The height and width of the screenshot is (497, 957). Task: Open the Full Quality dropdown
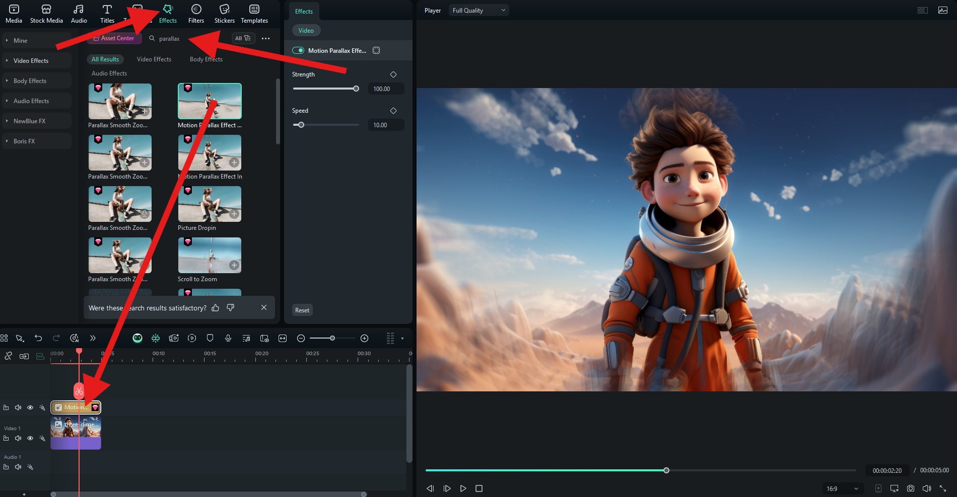click(478, 11)
